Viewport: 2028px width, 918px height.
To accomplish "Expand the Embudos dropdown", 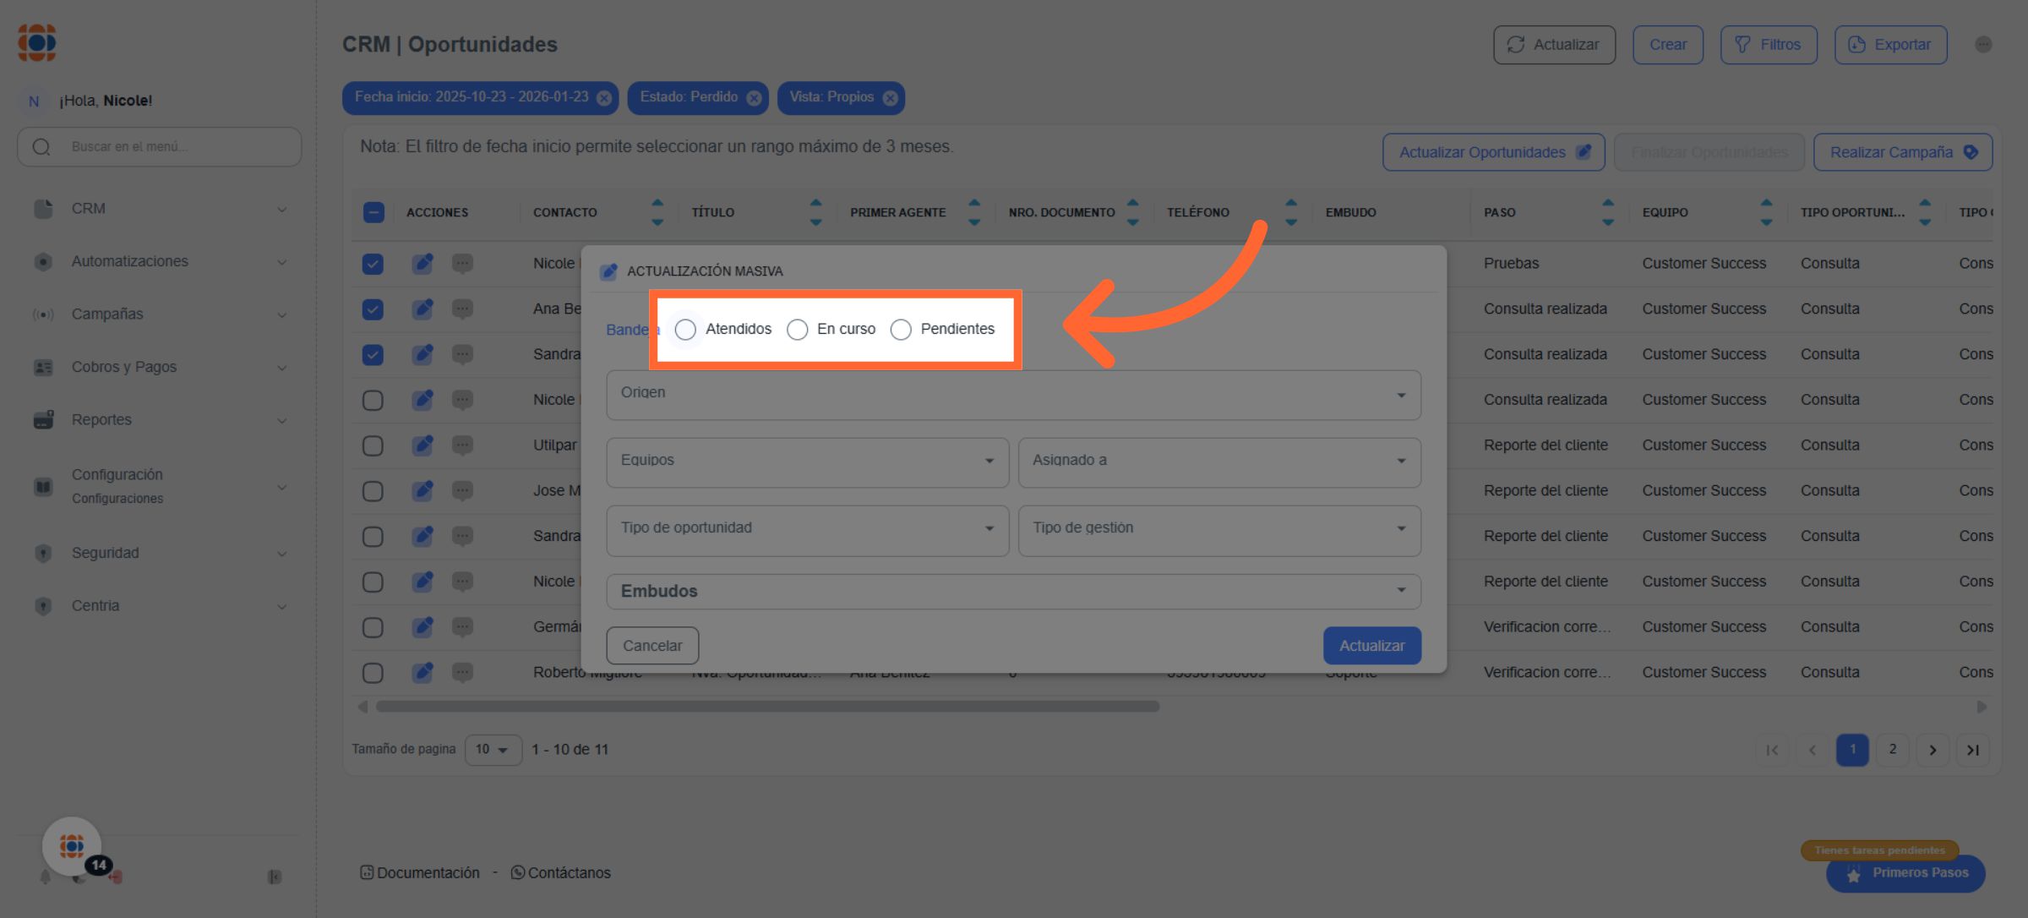I will click(x=1012, y=591).
